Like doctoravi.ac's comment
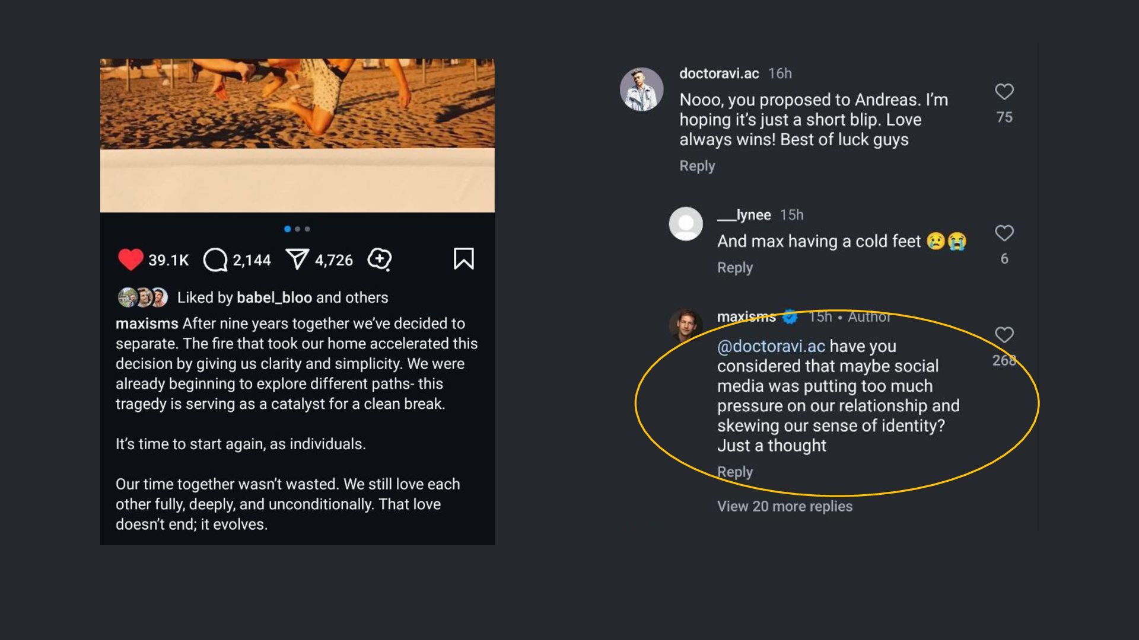 point(1004,92)
